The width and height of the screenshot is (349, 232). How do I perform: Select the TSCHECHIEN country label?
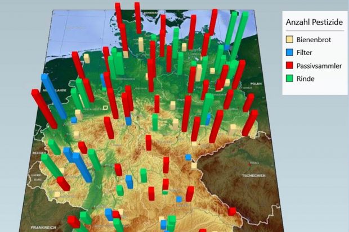pos(254,174)
